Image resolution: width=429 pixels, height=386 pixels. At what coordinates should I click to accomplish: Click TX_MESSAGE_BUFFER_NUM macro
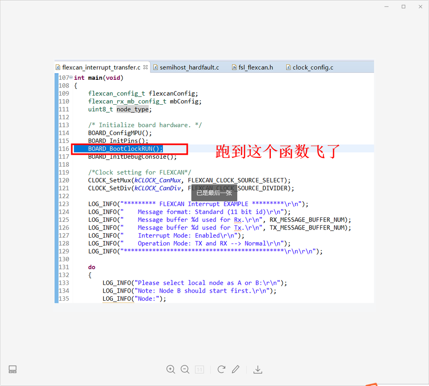click(x=307, y=228)
